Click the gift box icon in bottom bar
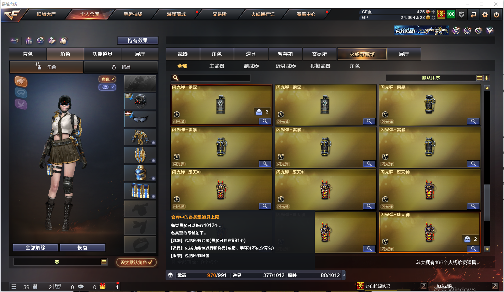The image size is (504, 292). (103, 286)
